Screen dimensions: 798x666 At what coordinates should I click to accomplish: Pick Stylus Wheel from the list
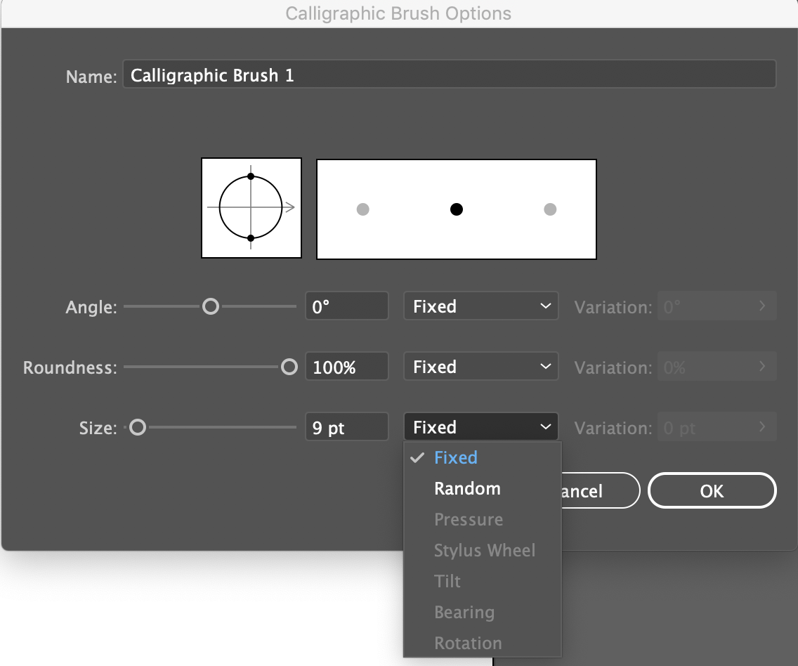pos(485,551)
